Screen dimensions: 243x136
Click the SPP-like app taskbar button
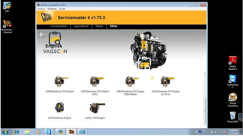[x=60, y=132]
